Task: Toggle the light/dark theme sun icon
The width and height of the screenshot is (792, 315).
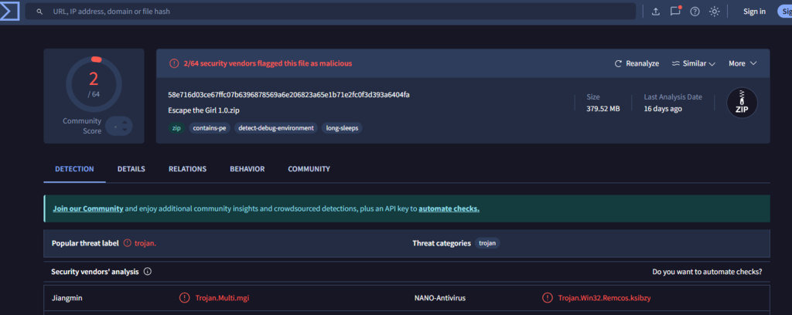Action: click(x=714, y=12)
